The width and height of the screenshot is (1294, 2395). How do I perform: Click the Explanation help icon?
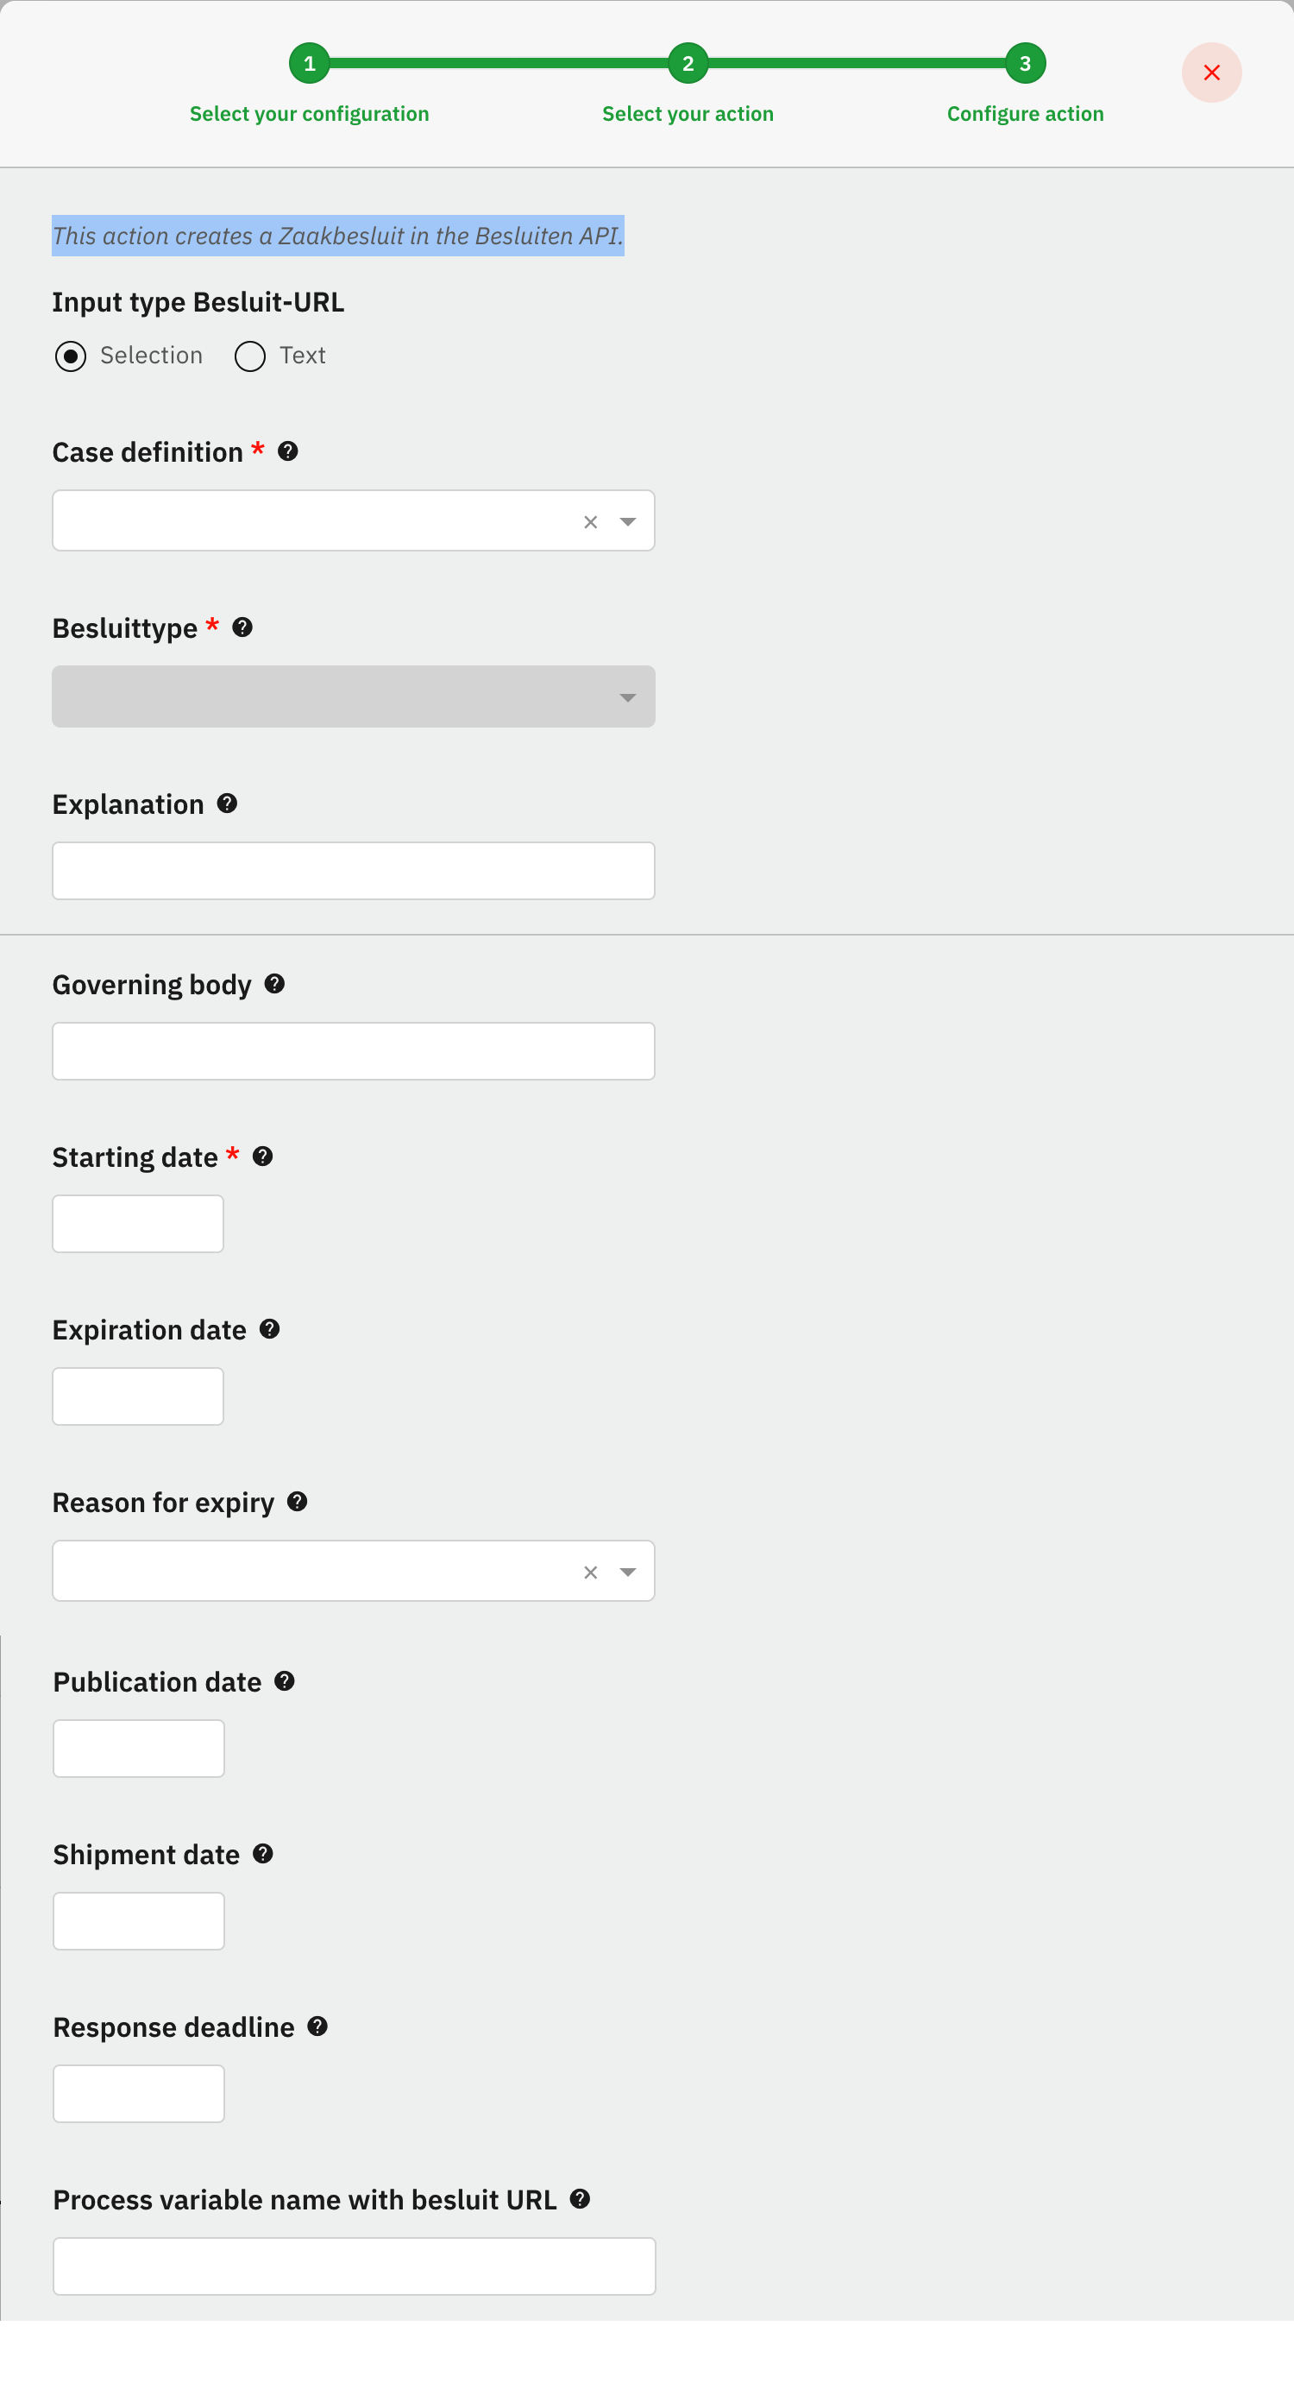click(227, 804)
